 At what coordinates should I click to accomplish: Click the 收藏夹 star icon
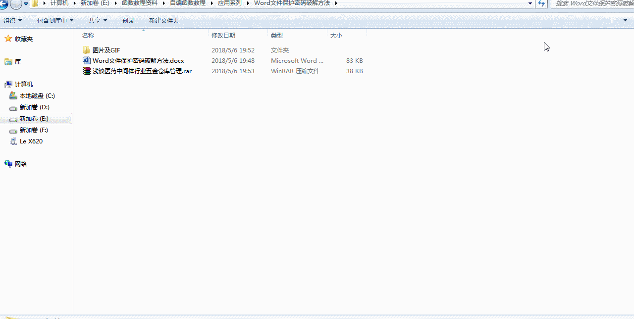(x=8, y=39)
